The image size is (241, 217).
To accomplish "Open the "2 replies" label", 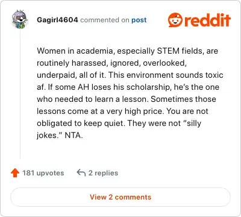I will (103, 173).
